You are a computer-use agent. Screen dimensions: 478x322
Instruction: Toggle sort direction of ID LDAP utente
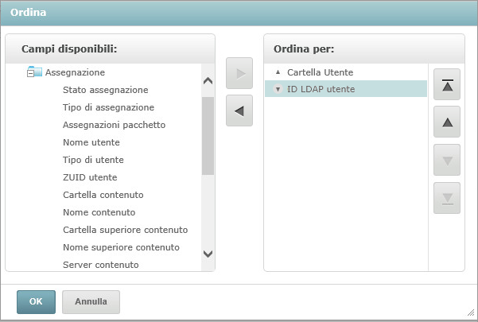pyautogui.click(x=278, y=89)
